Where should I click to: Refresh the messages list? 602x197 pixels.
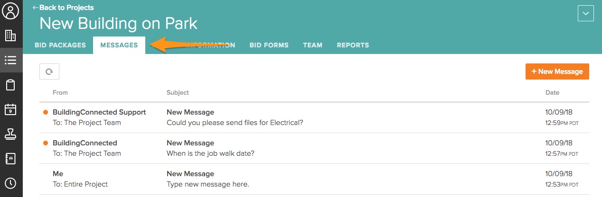pos(49,72)
